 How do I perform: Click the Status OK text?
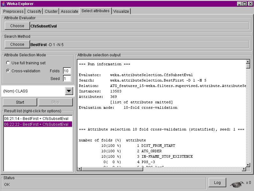pyautogui.click(x=7, y=185)
